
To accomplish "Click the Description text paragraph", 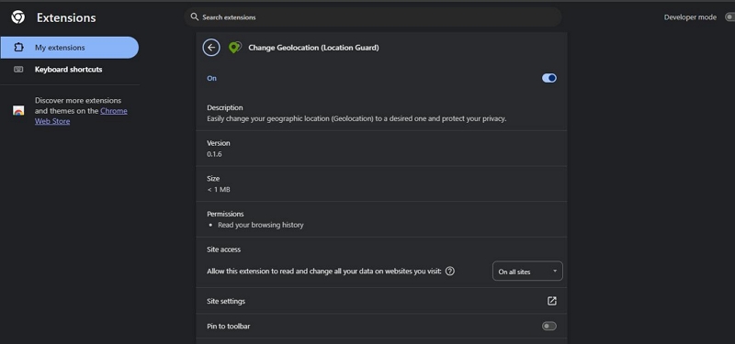I will [356, 119].
